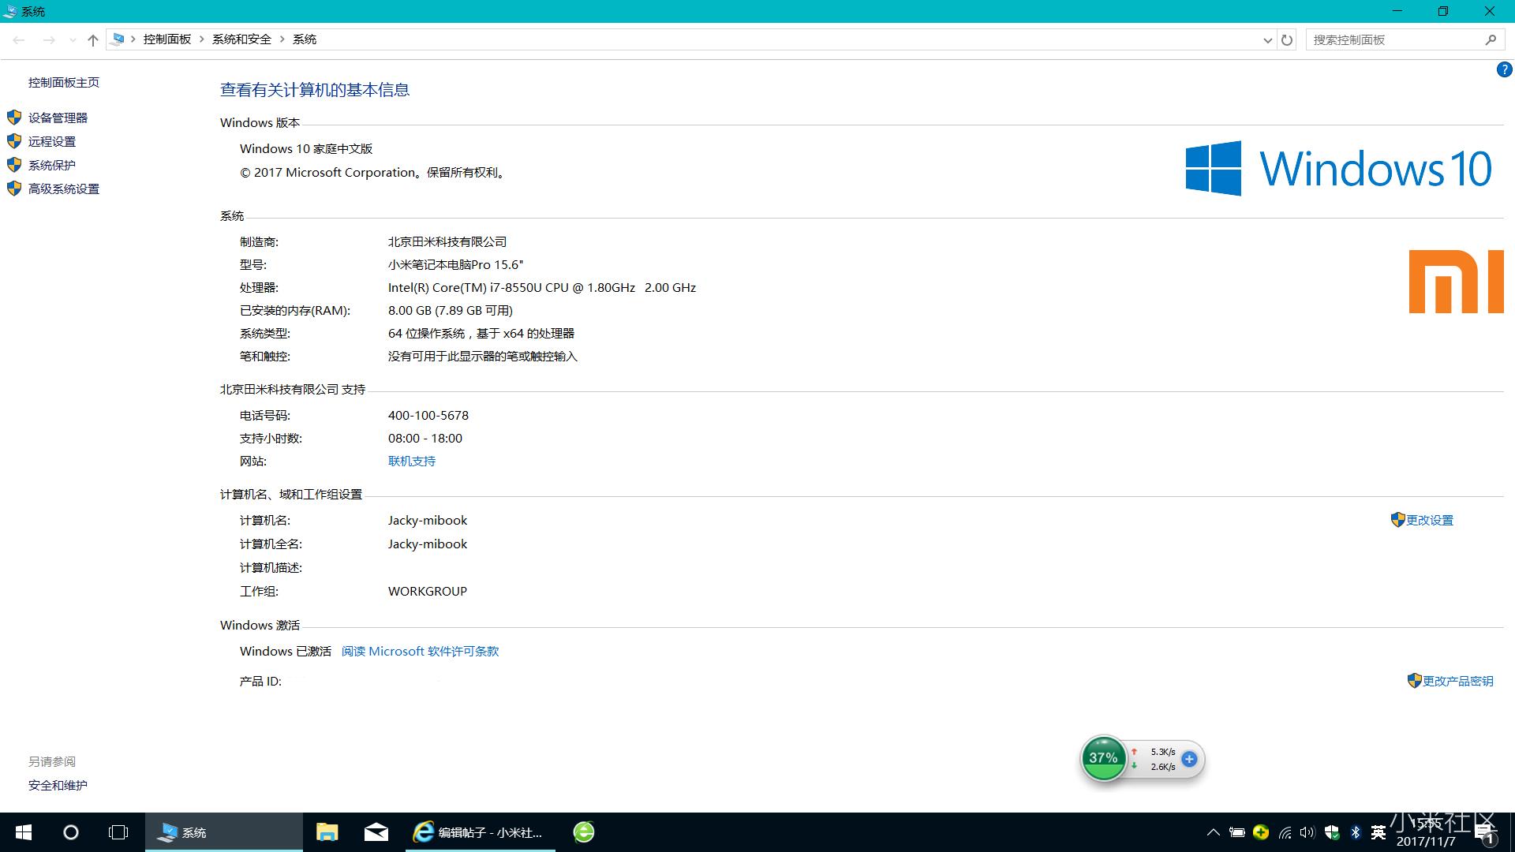Switch to the 编辑帖子 IE window
The image size is (1515, 852).
481,832
